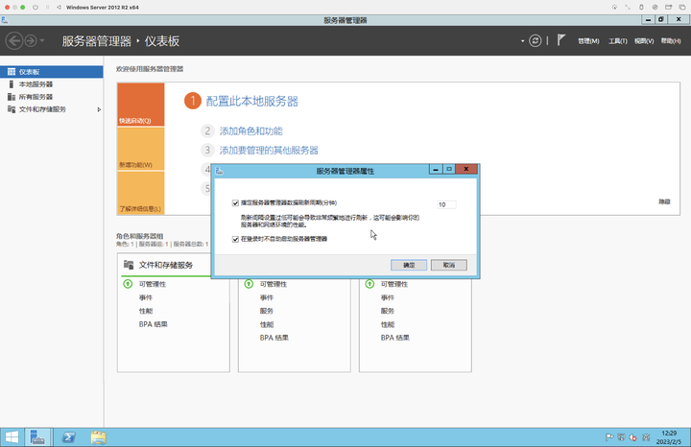Open the dropdown arrow beside the refresh icon
The height and width of the screenshot is (447, 691).
(x=523, y=41)
